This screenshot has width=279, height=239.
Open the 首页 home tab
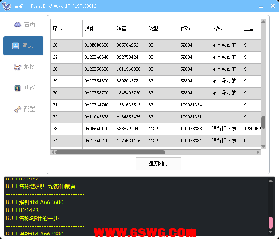pyautogui.click(x=23, y=25)
